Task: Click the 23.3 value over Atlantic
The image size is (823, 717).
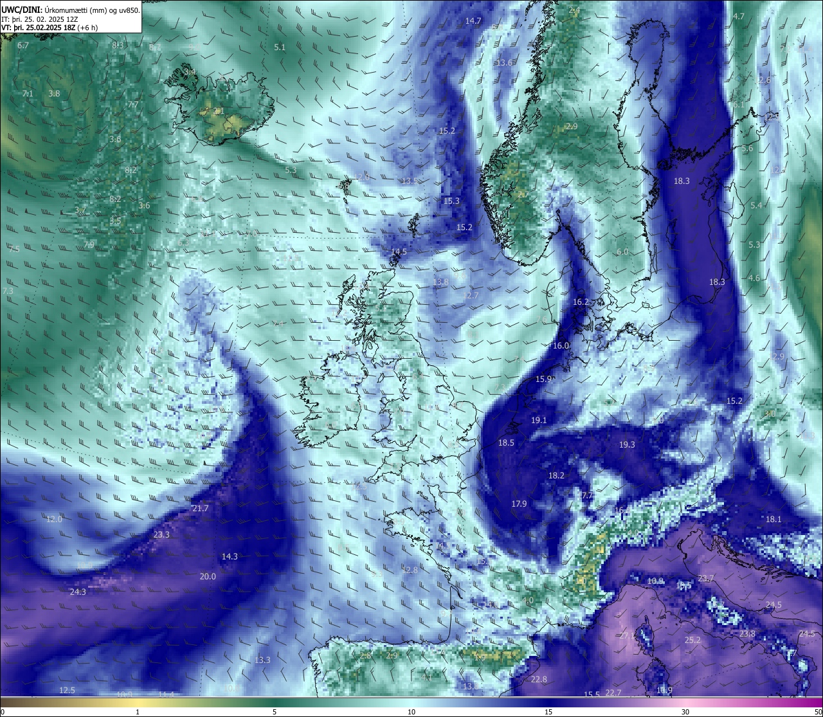Action: [x=161, y=534]
